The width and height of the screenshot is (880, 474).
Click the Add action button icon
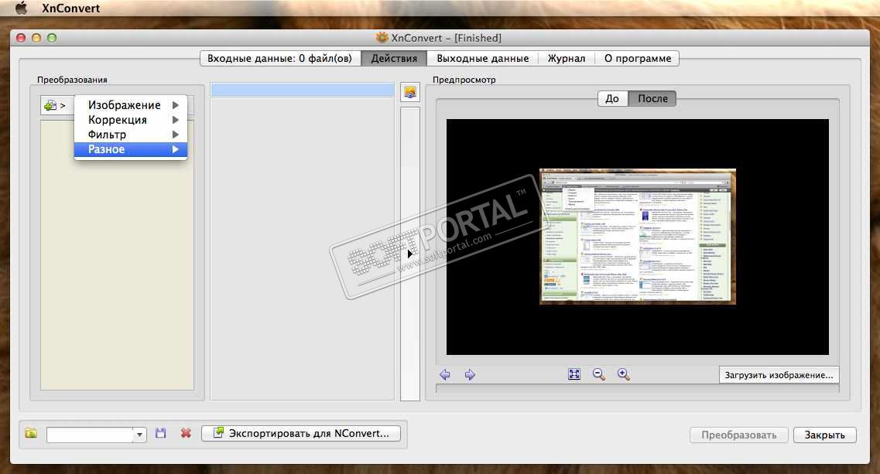click(55, 105)
